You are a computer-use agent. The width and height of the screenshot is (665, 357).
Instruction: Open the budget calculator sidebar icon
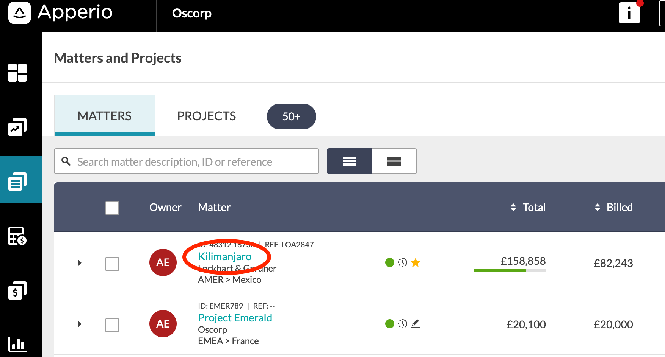(17, 236)
